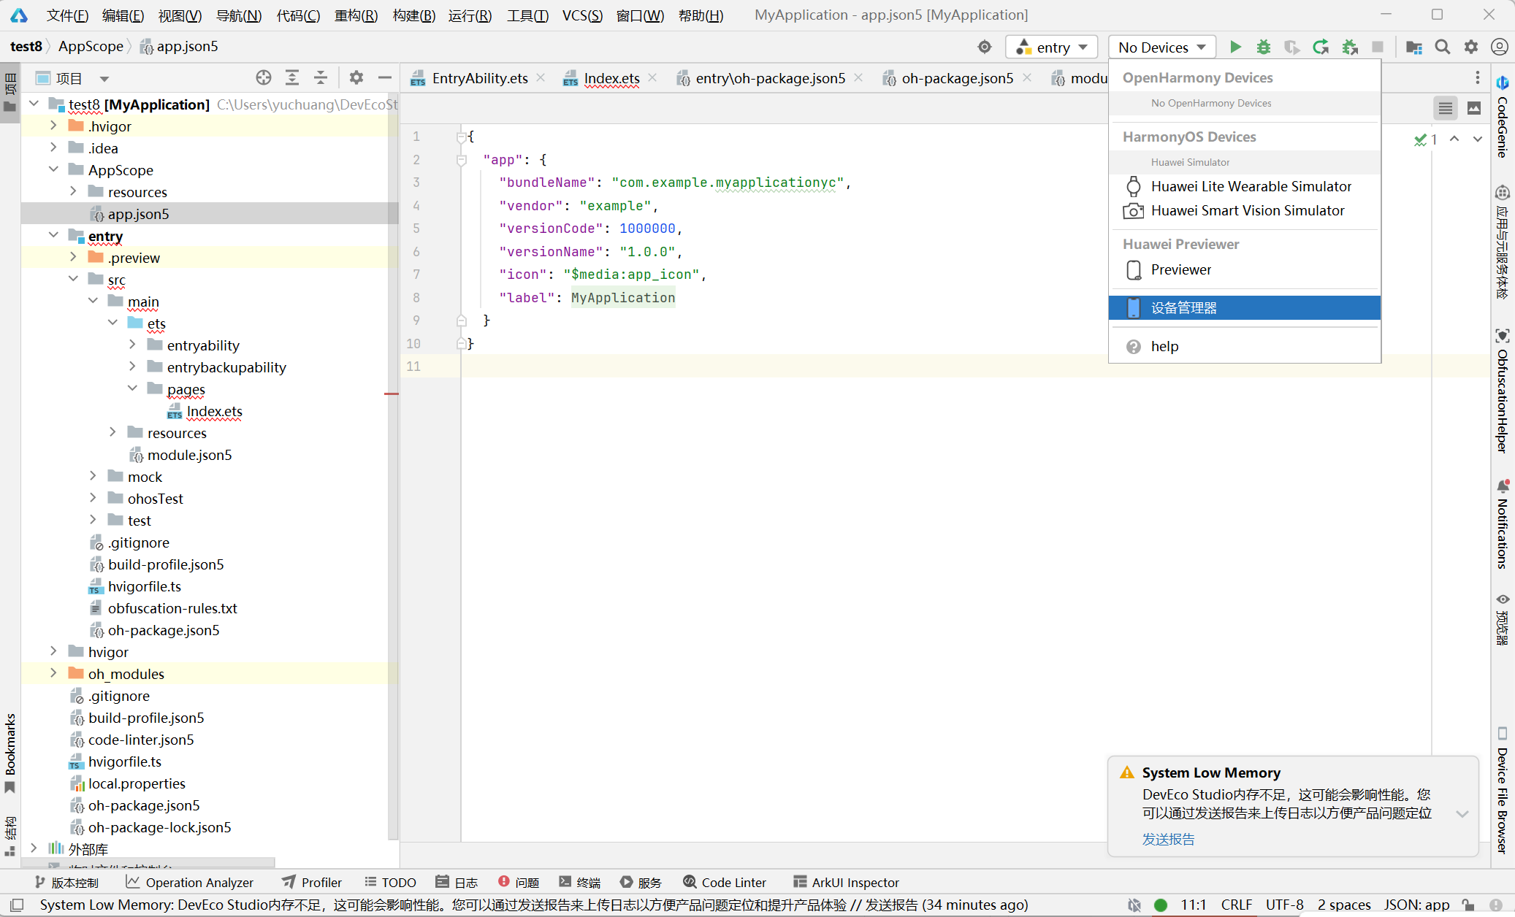Expand the oh_modules folder

pos(53,673)
